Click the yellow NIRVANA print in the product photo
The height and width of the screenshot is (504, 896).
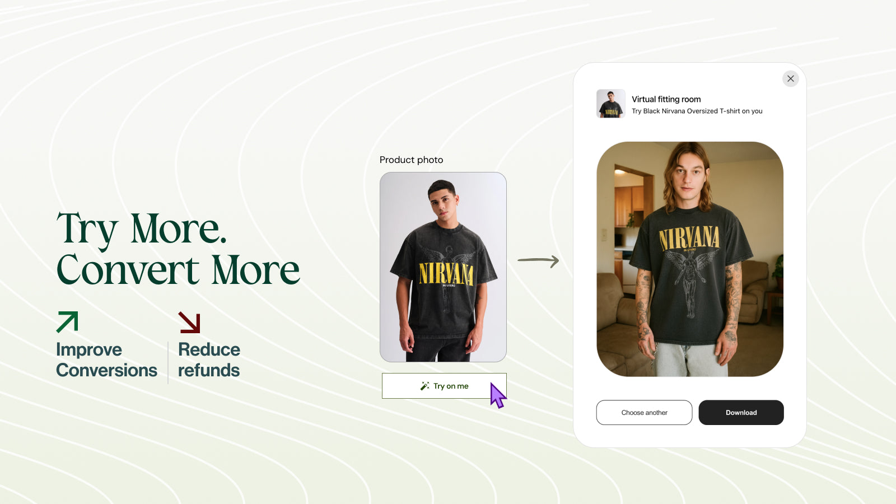(x=446, y=274)
